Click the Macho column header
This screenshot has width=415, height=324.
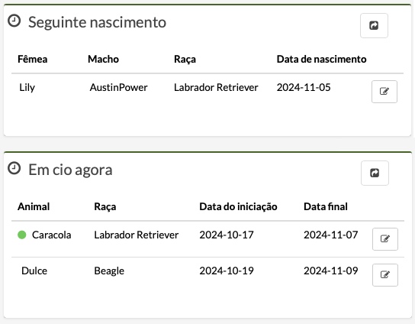(103, 59)
